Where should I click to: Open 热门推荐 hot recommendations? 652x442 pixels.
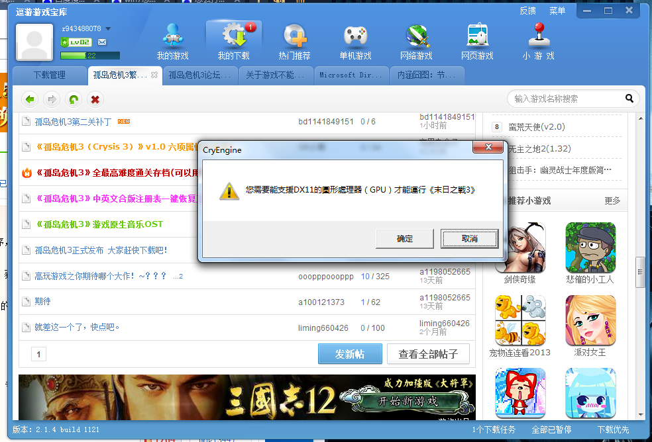(x=294, y=42)
